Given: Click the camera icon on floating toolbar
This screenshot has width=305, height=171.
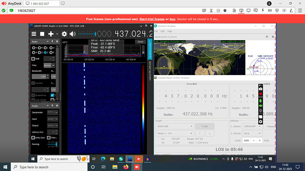Looking at the screenshot, I should [x=260, y=89].
